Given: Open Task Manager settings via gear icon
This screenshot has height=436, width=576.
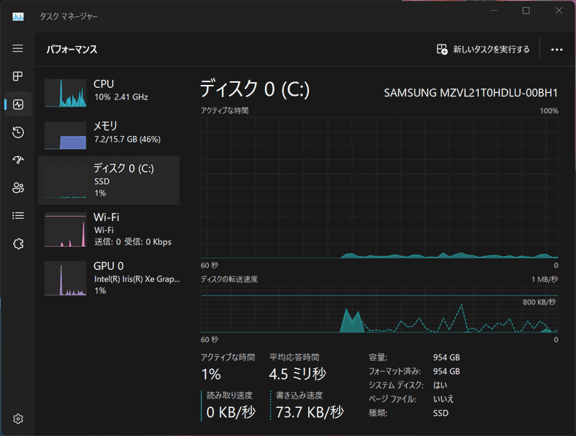Looking at the screenshot, I should click(x=18, y=418).
